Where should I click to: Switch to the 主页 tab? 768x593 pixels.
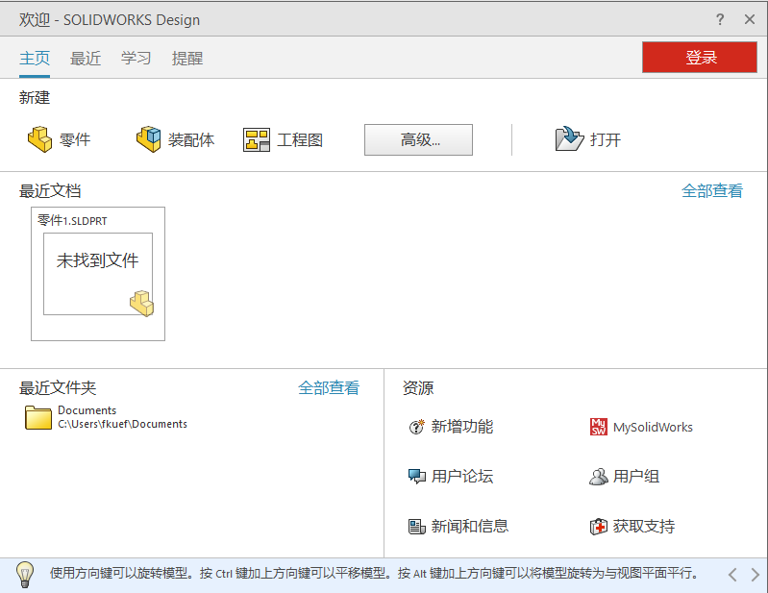[x=35, y=59]
